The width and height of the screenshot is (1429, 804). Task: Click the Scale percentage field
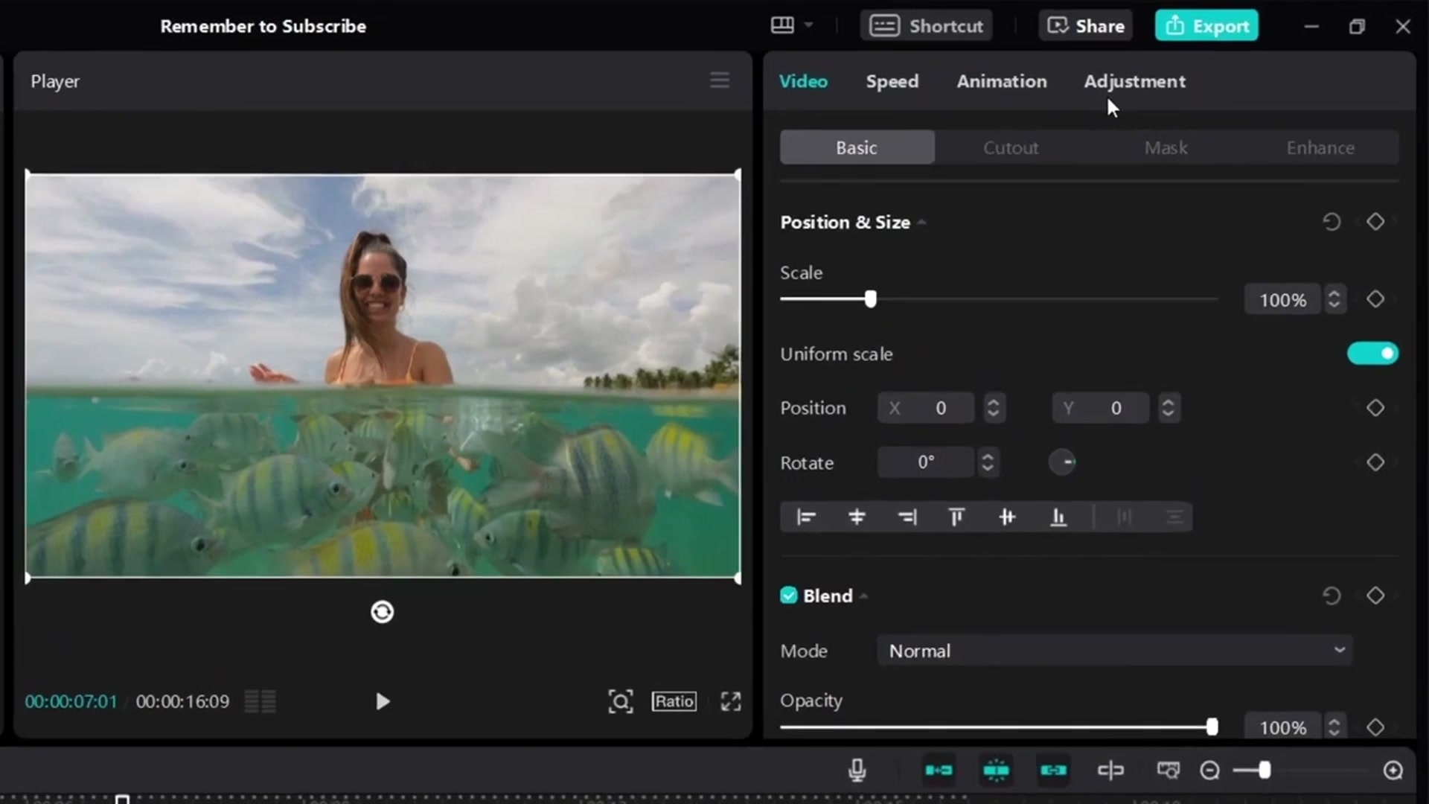coord(1282,299)
